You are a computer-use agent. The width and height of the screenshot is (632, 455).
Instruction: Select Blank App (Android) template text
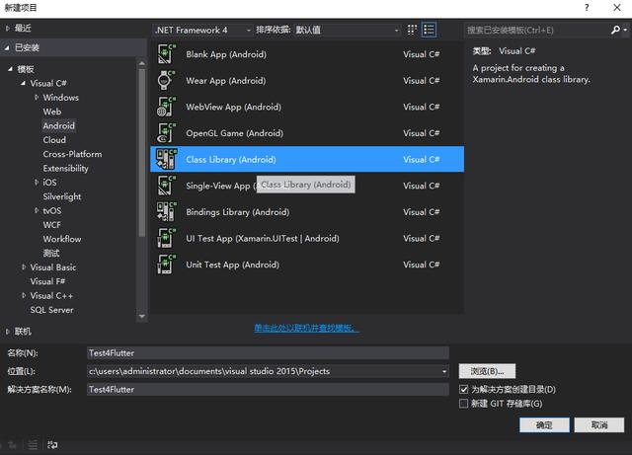[226, 54]
